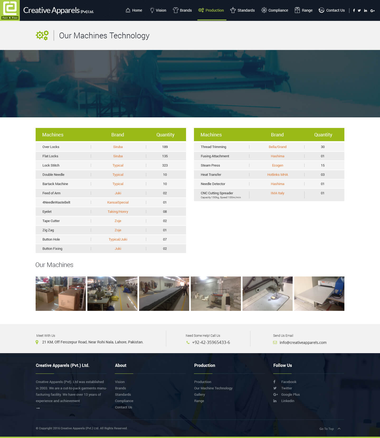Click the Compliance icon in navbar
The width and height of the screenshot is (380, 438).
(264, 10)
